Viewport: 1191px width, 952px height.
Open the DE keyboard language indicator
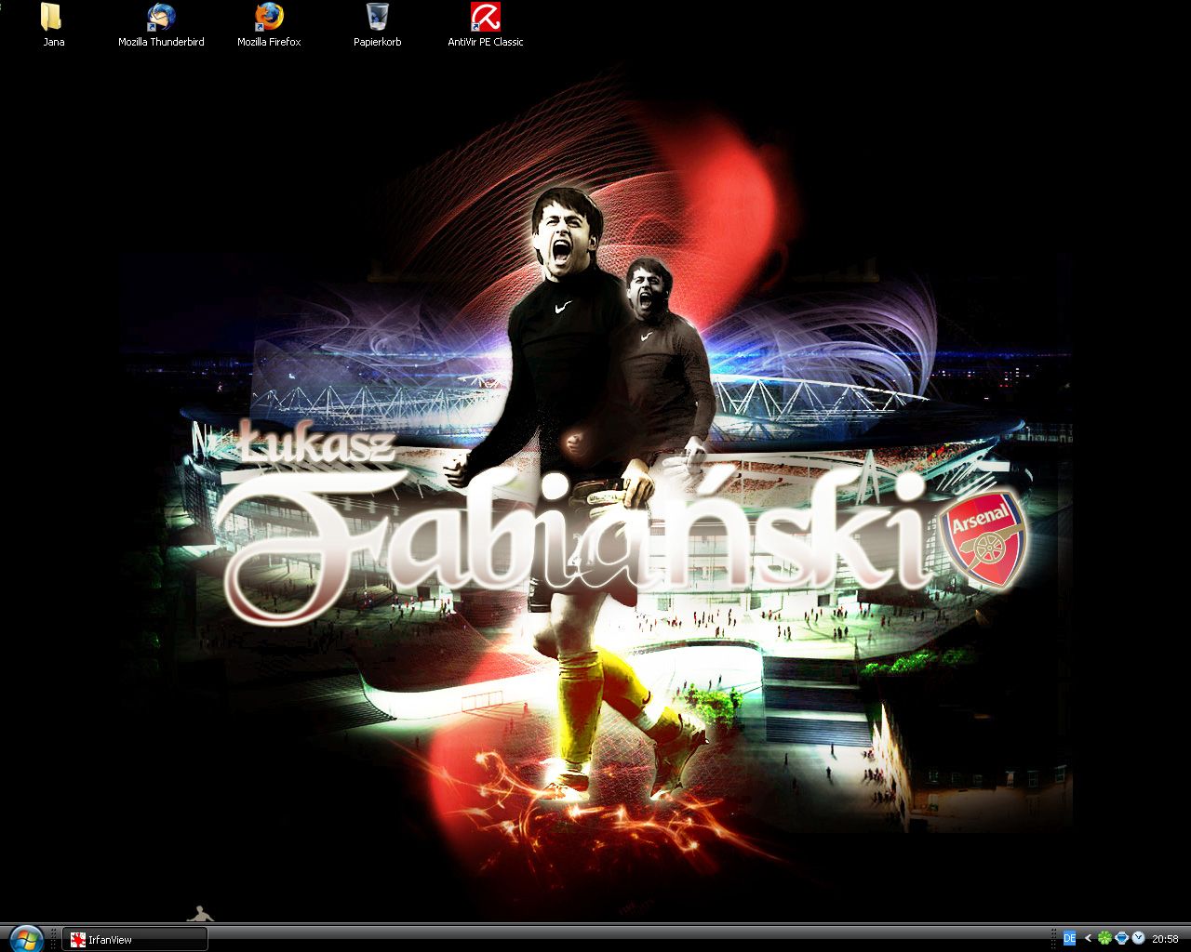click(x=1069, y=938)
